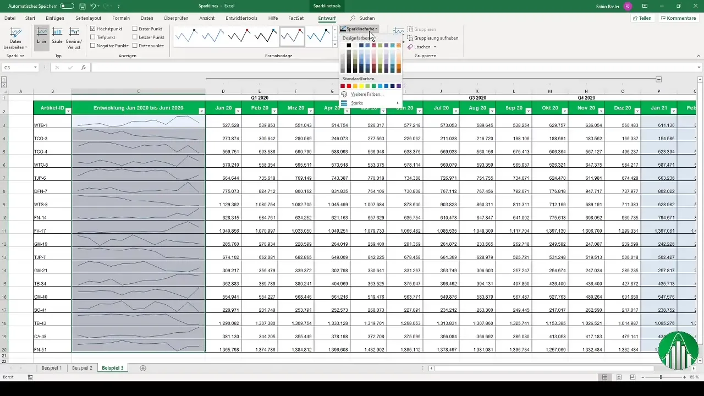The image size is (704, 396).
Task: Uncheck the Höchstpunkt checkbox
Action: 93,29
